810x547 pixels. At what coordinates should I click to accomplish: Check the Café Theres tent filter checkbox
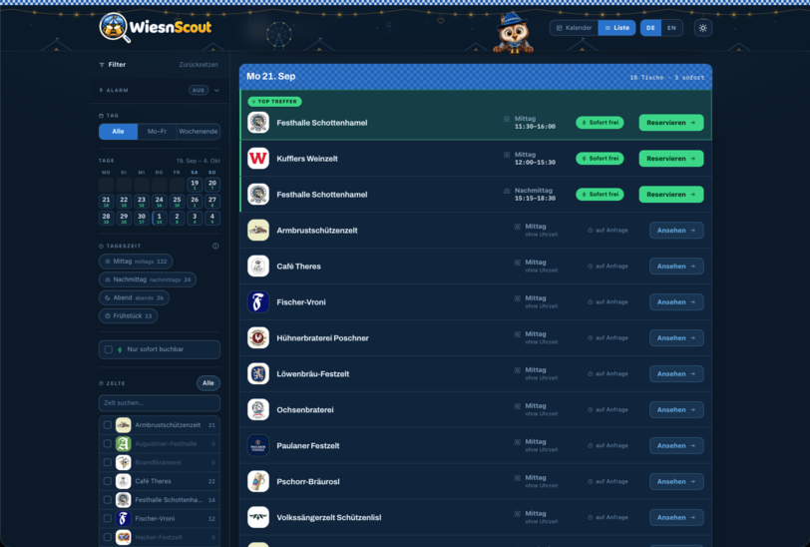(x=108, y=481)
